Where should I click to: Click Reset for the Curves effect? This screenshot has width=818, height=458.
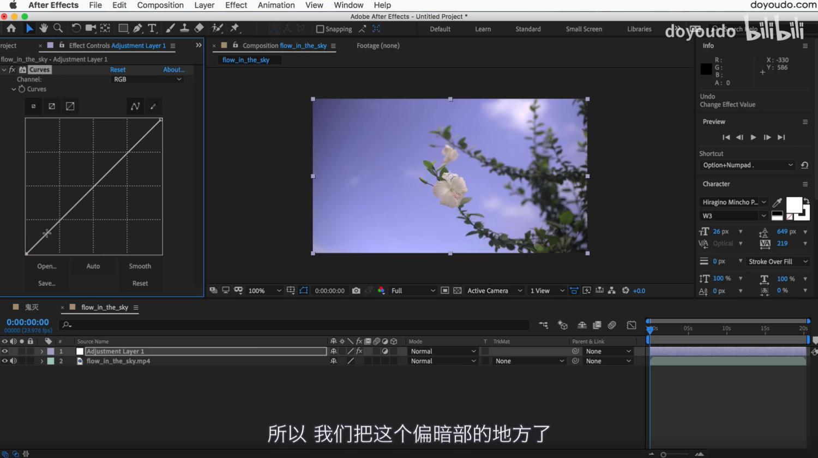pos(118,69)
